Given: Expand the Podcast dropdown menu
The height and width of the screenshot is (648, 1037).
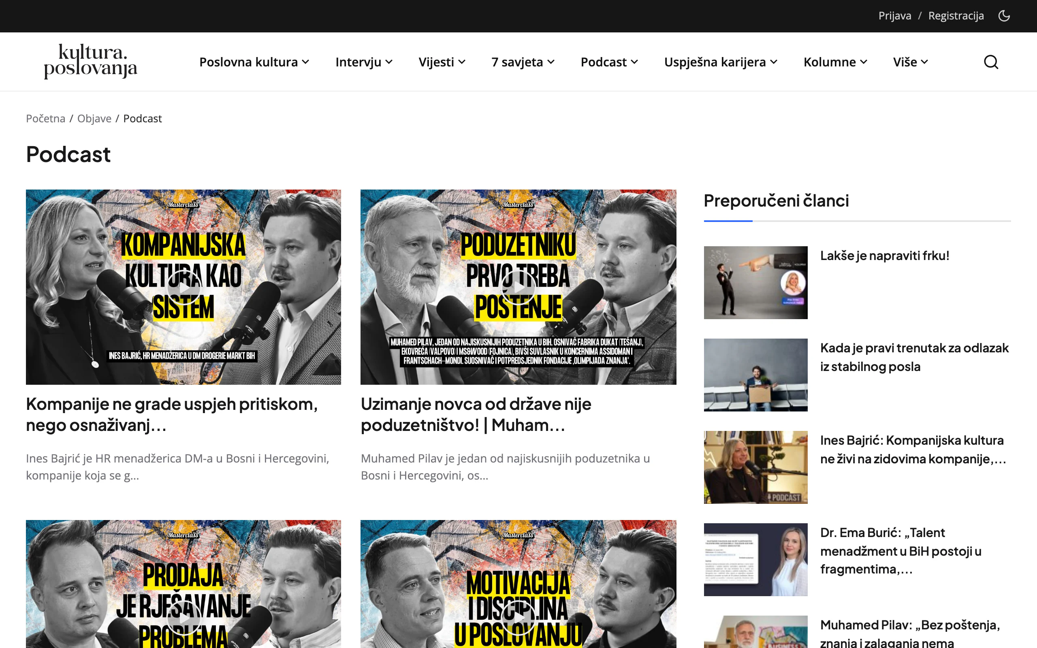Looking at the screenshot, I should click(609, 62).
